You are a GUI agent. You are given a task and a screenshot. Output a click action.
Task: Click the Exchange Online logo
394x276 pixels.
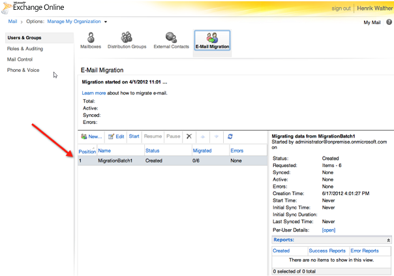[33, 7]
